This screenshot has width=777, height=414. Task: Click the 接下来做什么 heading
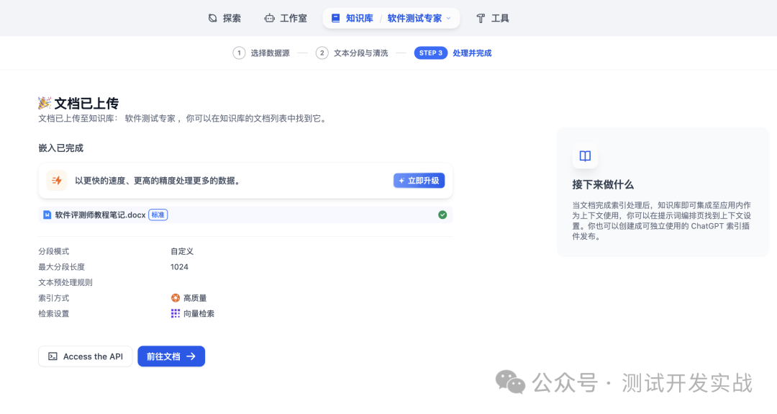click(603, 185)
